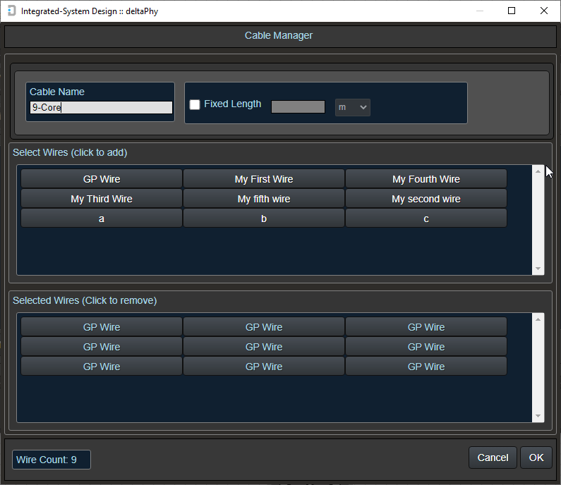The width and height of the screenshot is (561, 485).
Task: Add wire named b
Action: click(264, 219)
